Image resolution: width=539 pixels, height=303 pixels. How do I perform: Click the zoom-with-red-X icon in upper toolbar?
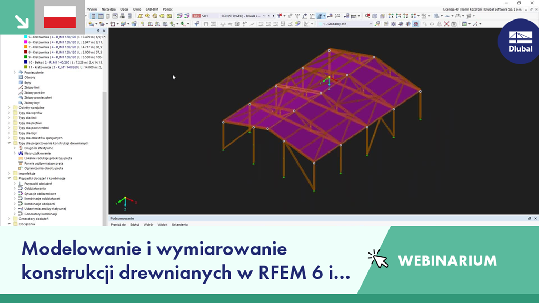[x=367, y=16]
